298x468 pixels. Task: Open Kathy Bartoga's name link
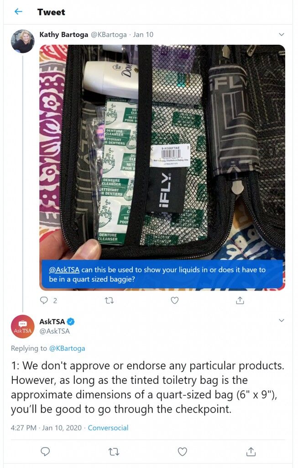(64, 35)
